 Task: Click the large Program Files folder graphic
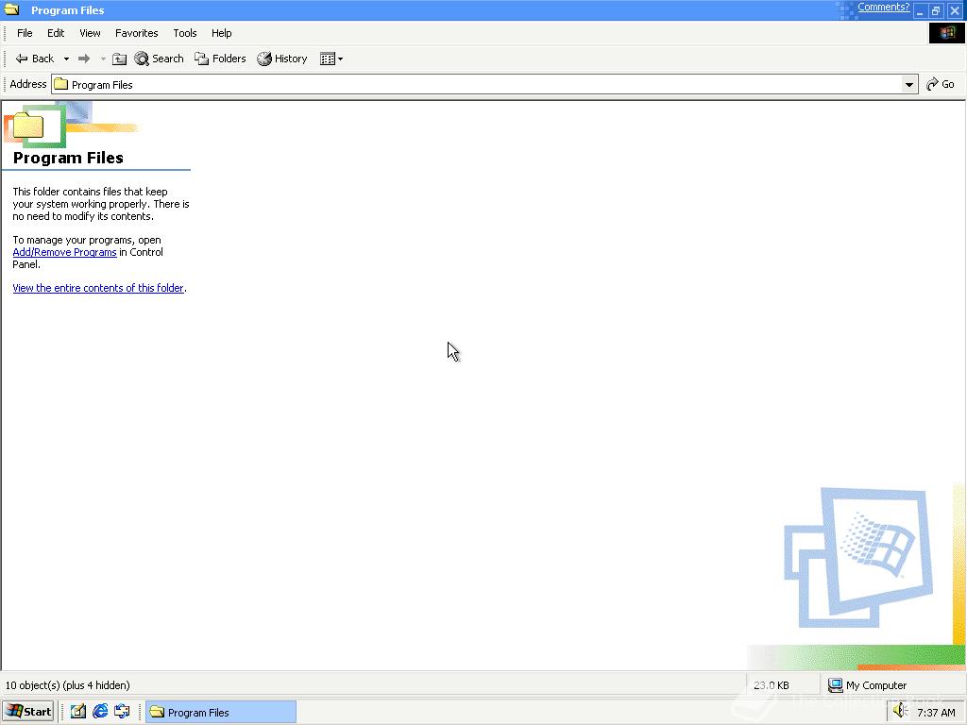27,126
